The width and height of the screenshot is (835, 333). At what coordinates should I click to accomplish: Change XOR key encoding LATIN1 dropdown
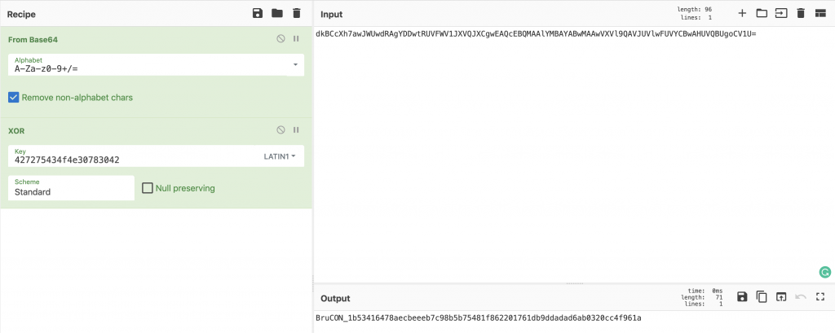[x=280, y=156]
